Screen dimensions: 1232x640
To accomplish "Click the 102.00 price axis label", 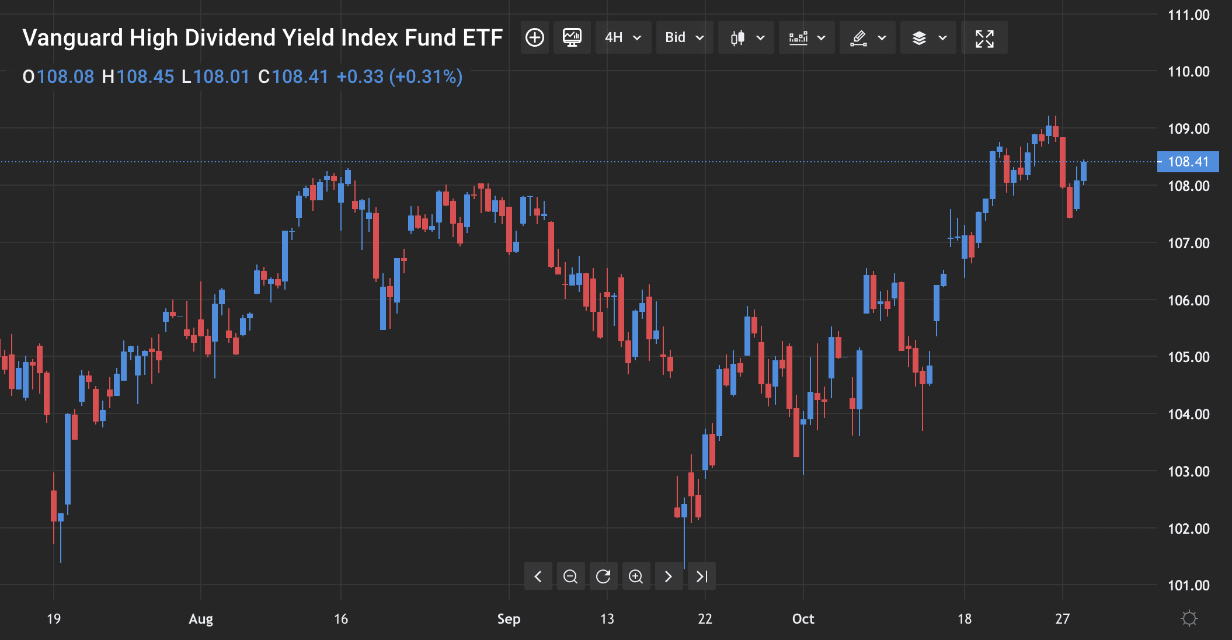I will 1188,529.
